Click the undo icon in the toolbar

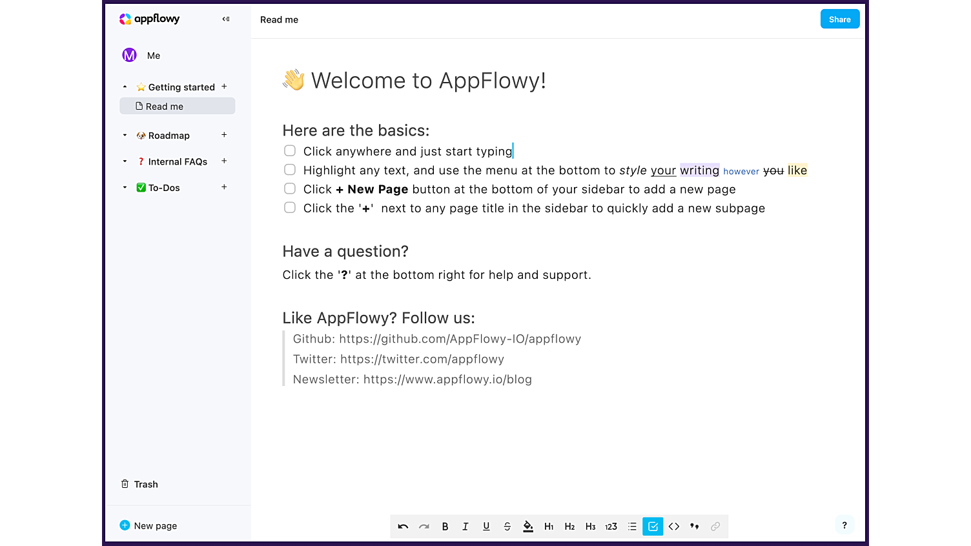(x=403, y=526)
